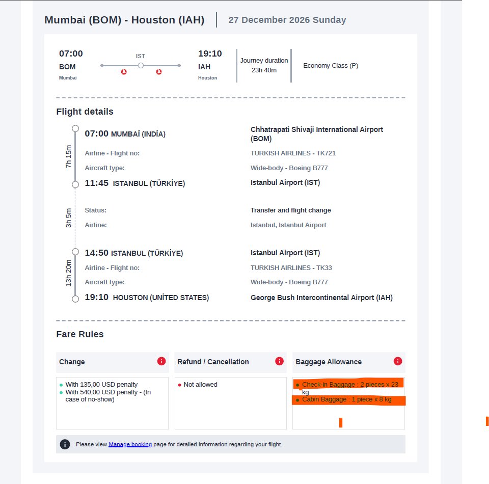The image size is (489, 484).
Task: Click 'With 135,00 USD penalty' rule
Action: click(x=101, y=385)
